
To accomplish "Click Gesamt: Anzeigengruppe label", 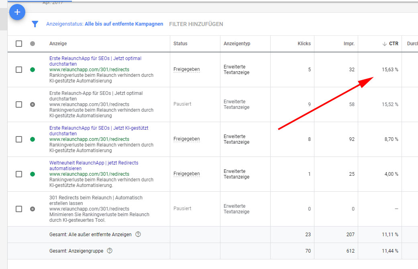I will click(x=76, y=251).
